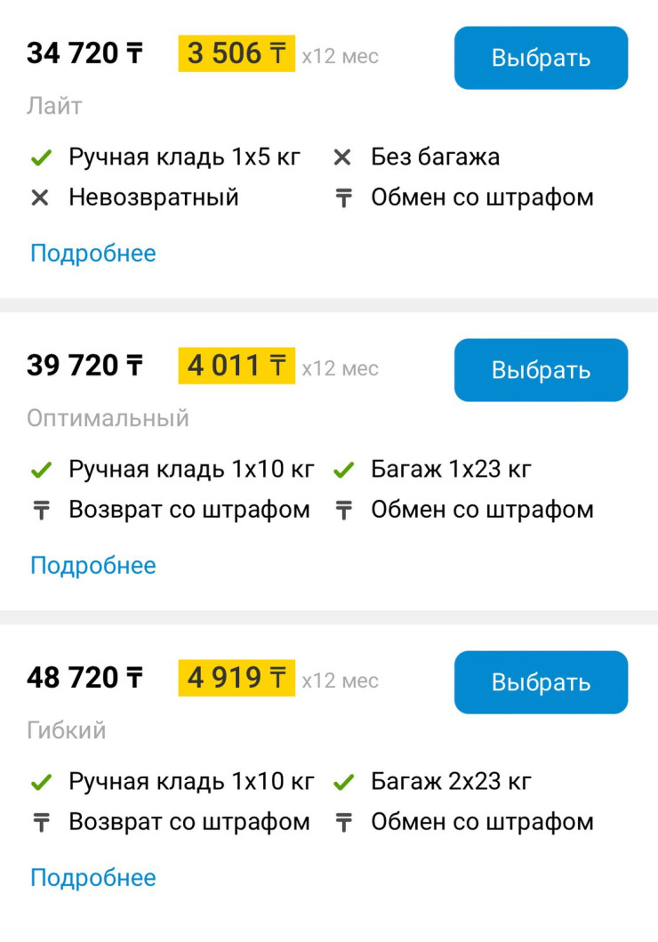Click the yellow 3 506 ₸ installment badge
Screen dimensions: 658x942
(237, 53)
